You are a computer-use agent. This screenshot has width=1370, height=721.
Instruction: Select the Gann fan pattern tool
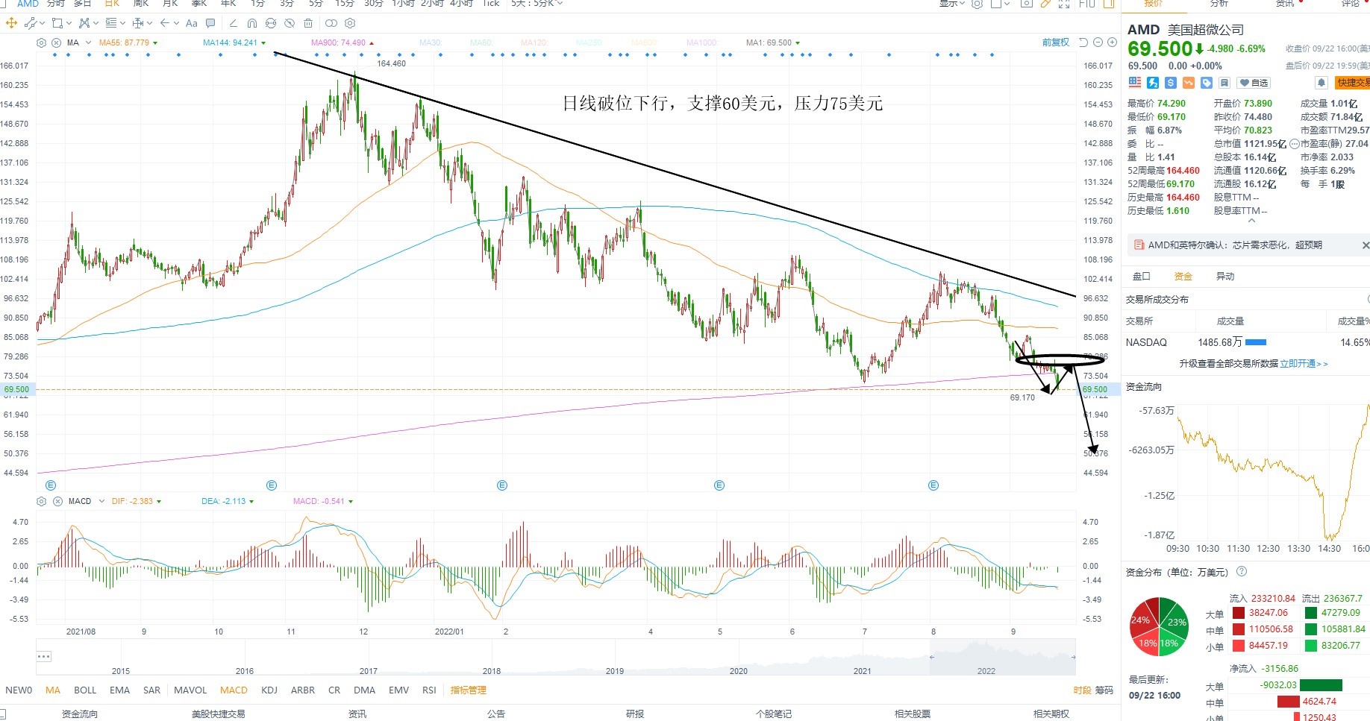[84, 23]
